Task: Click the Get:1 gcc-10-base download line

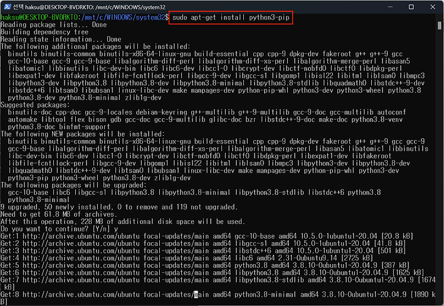Action: [x=207, y=236]
